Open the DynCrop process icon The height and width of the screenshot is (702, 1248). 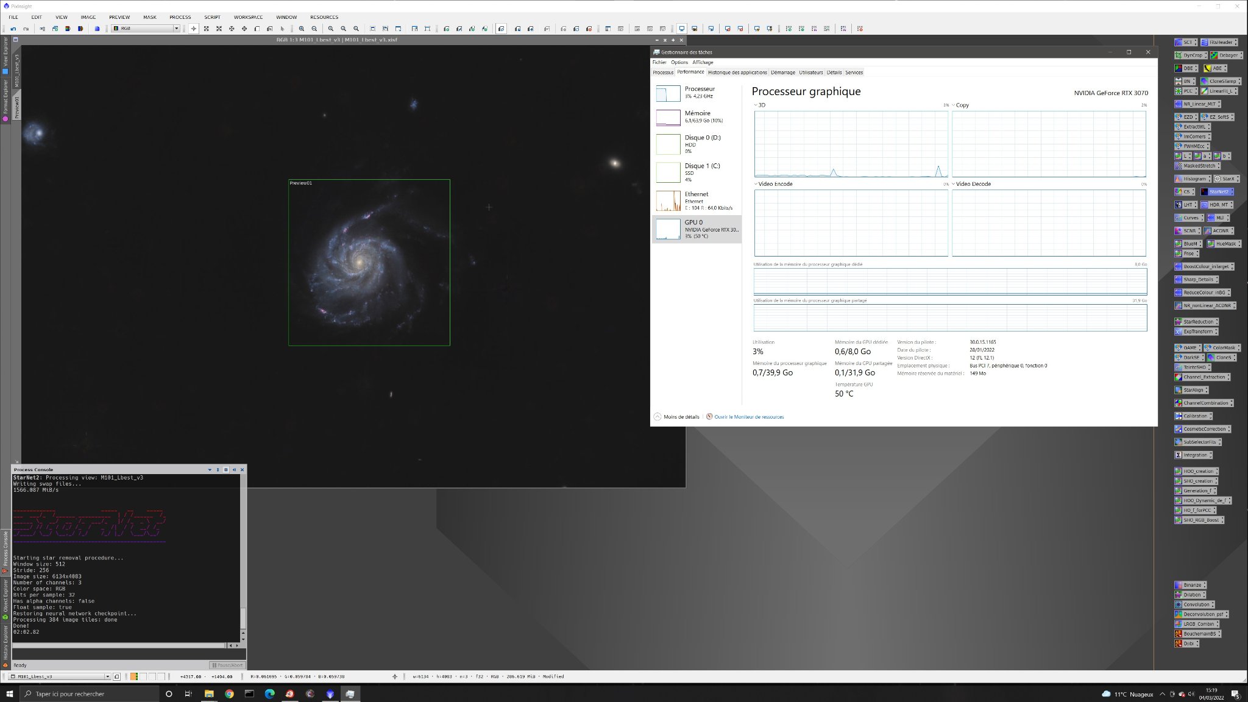tap(1189, 55)
